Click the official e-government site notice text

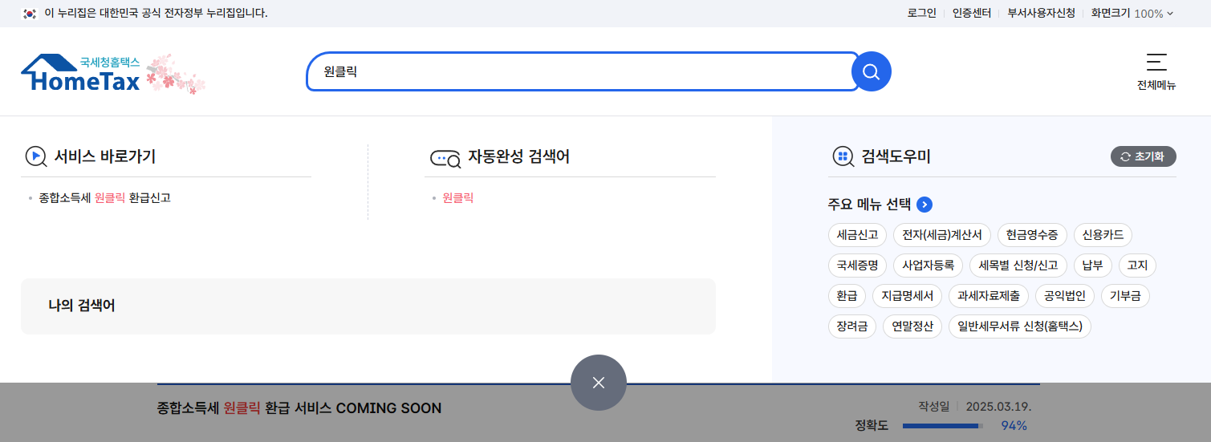pos(156,13)
